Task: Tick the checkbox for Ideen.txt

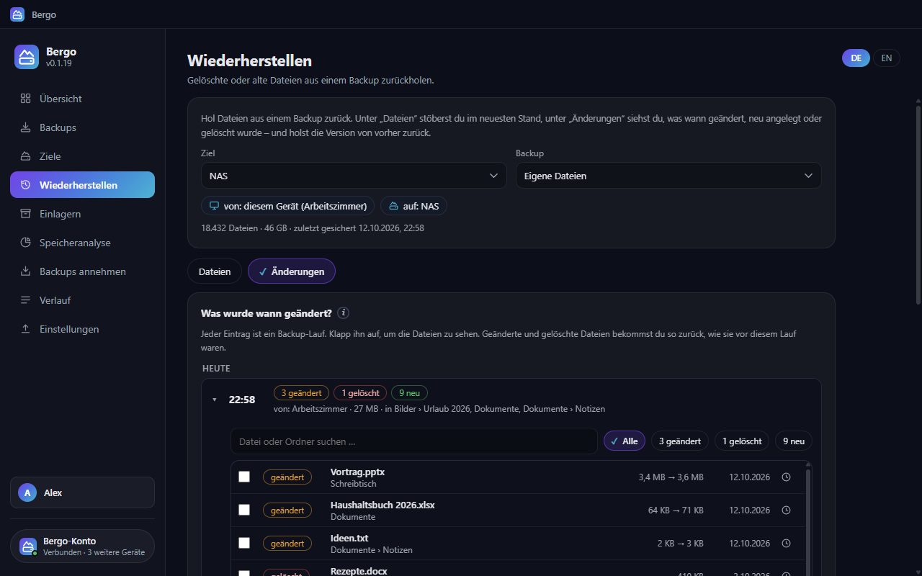Action: tap(244, 543)
